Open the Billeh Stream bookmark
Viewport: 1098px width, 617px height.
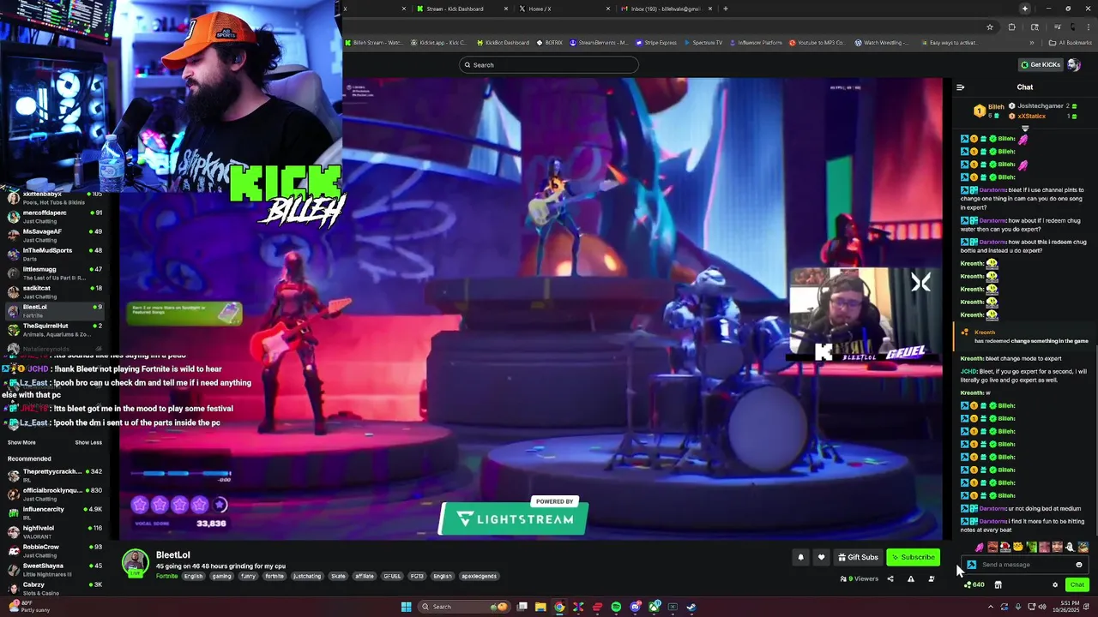tap(374, 43)
